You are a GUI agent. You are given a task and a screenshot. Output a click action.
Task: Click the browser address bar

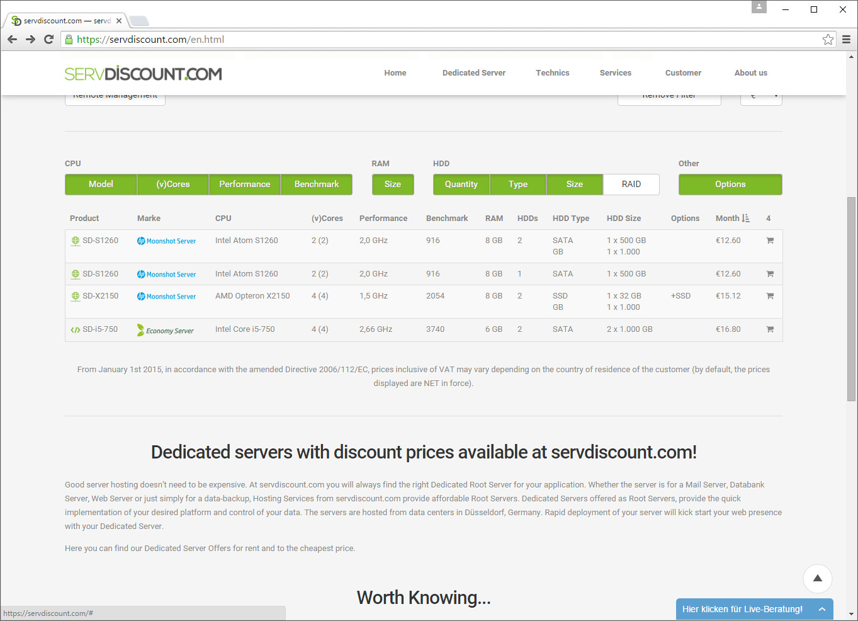441,40
